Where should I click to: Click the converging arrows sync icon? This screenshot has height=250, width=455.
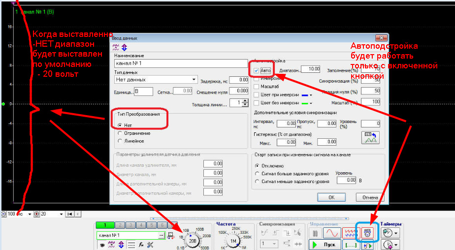pyautogui.click(x=298, y=244)
